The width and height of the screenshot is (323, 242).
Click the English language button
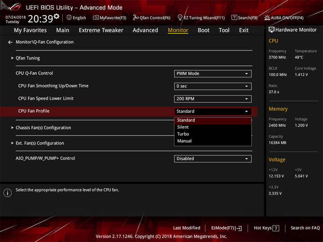pyautogui.click(x=76, y=17)
